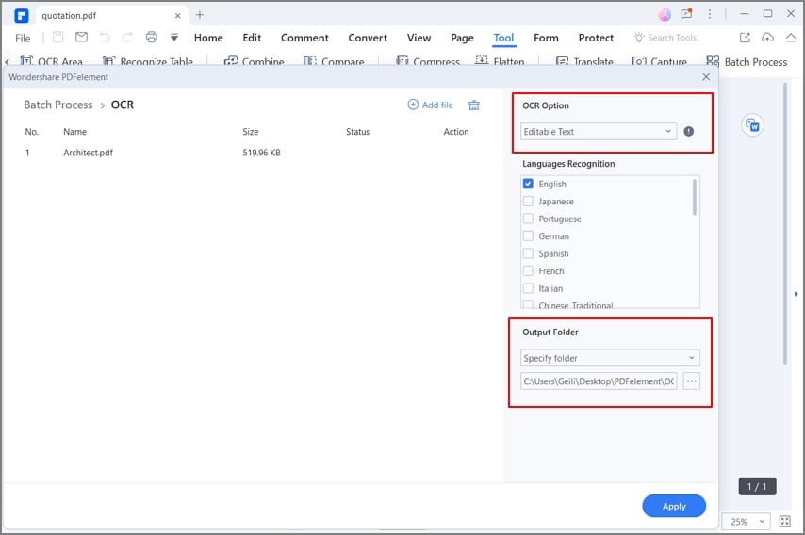The width and height of the screenshot is (805, 535).
Task: Click the Apply button
Action: (x=674, y=506)
